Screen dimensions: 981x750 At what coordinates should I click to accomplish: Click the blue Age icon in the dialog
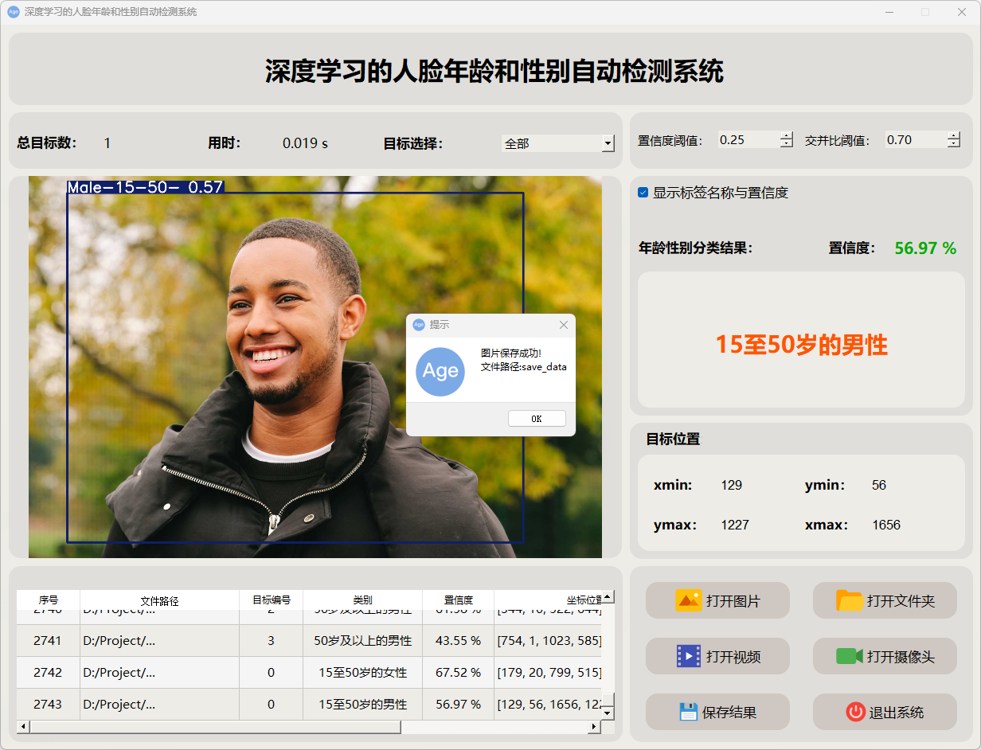pyautogui.click(x=440, y=372)
